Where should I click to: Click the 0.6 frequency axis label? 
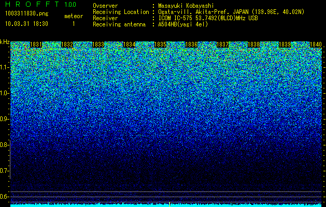[4, 197]
